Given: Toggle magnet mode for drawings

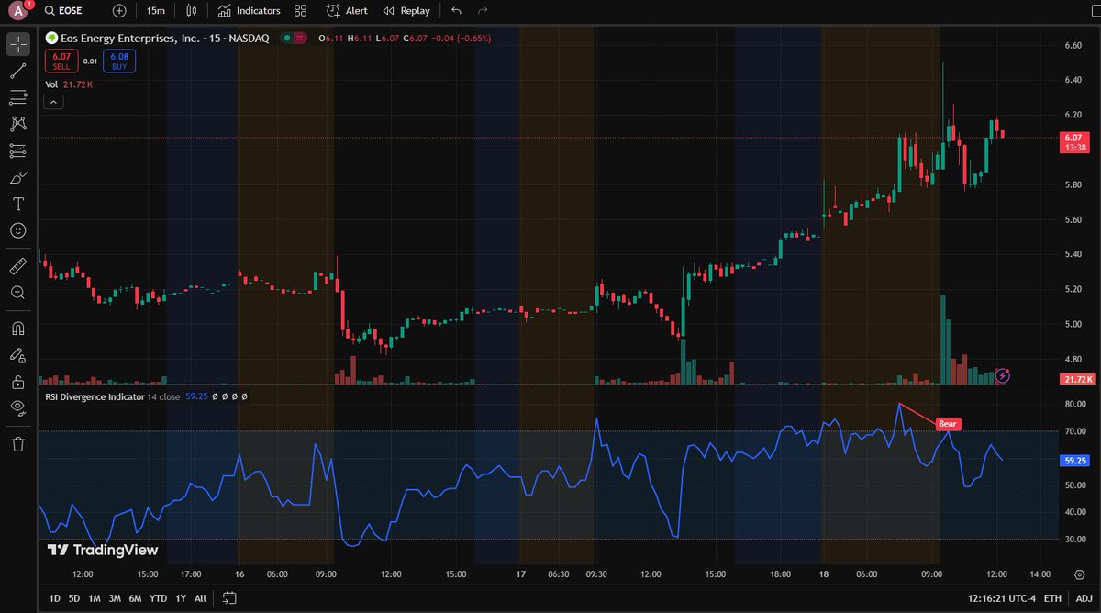Looking at the screenshot, I should click(x=18, y=328).
